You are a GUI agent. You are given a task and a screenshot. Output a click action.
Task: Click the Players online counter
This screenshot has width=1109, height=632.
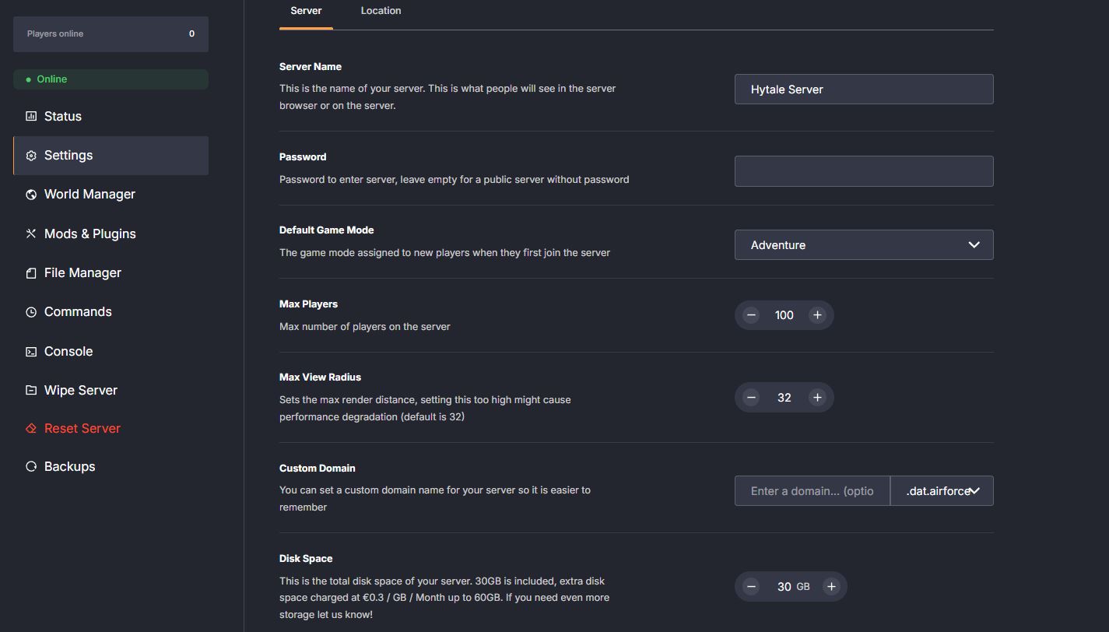(111, 33)
